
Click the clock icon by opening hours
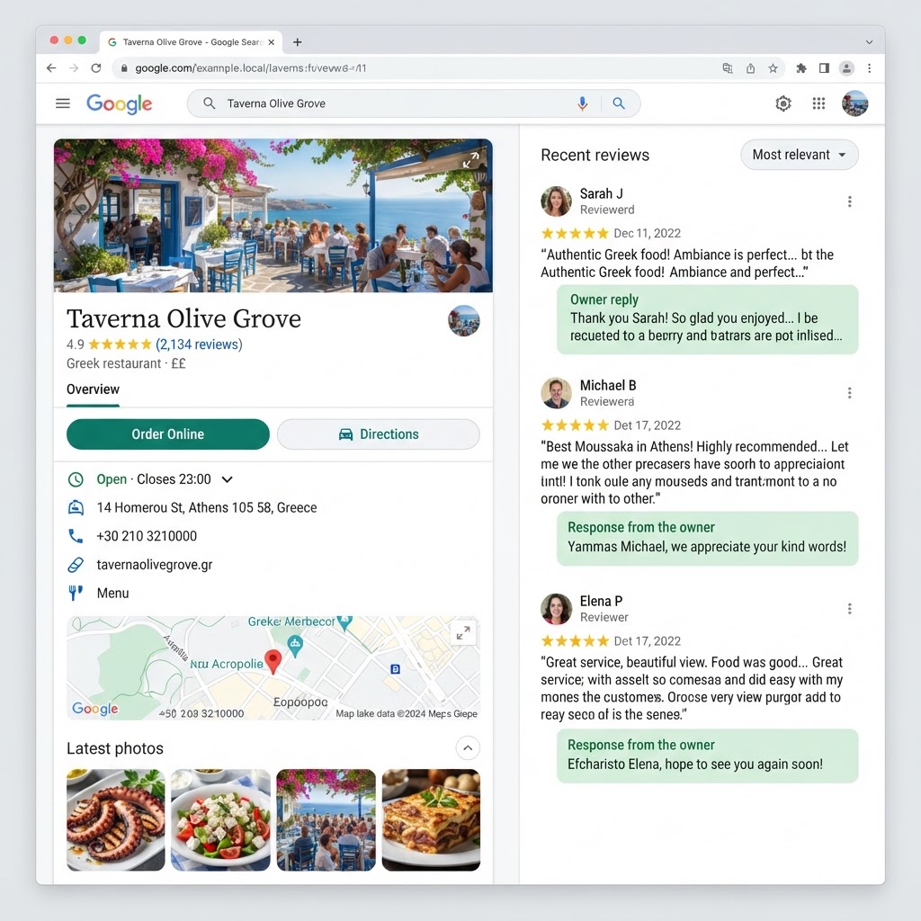pos(76,479)
